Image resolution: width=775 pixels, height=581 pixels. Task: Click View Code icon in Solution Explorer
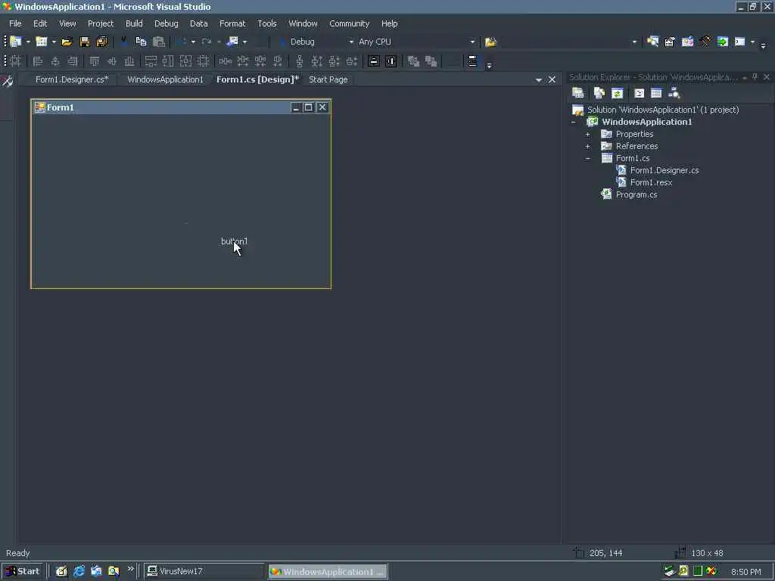pos(639,93)
